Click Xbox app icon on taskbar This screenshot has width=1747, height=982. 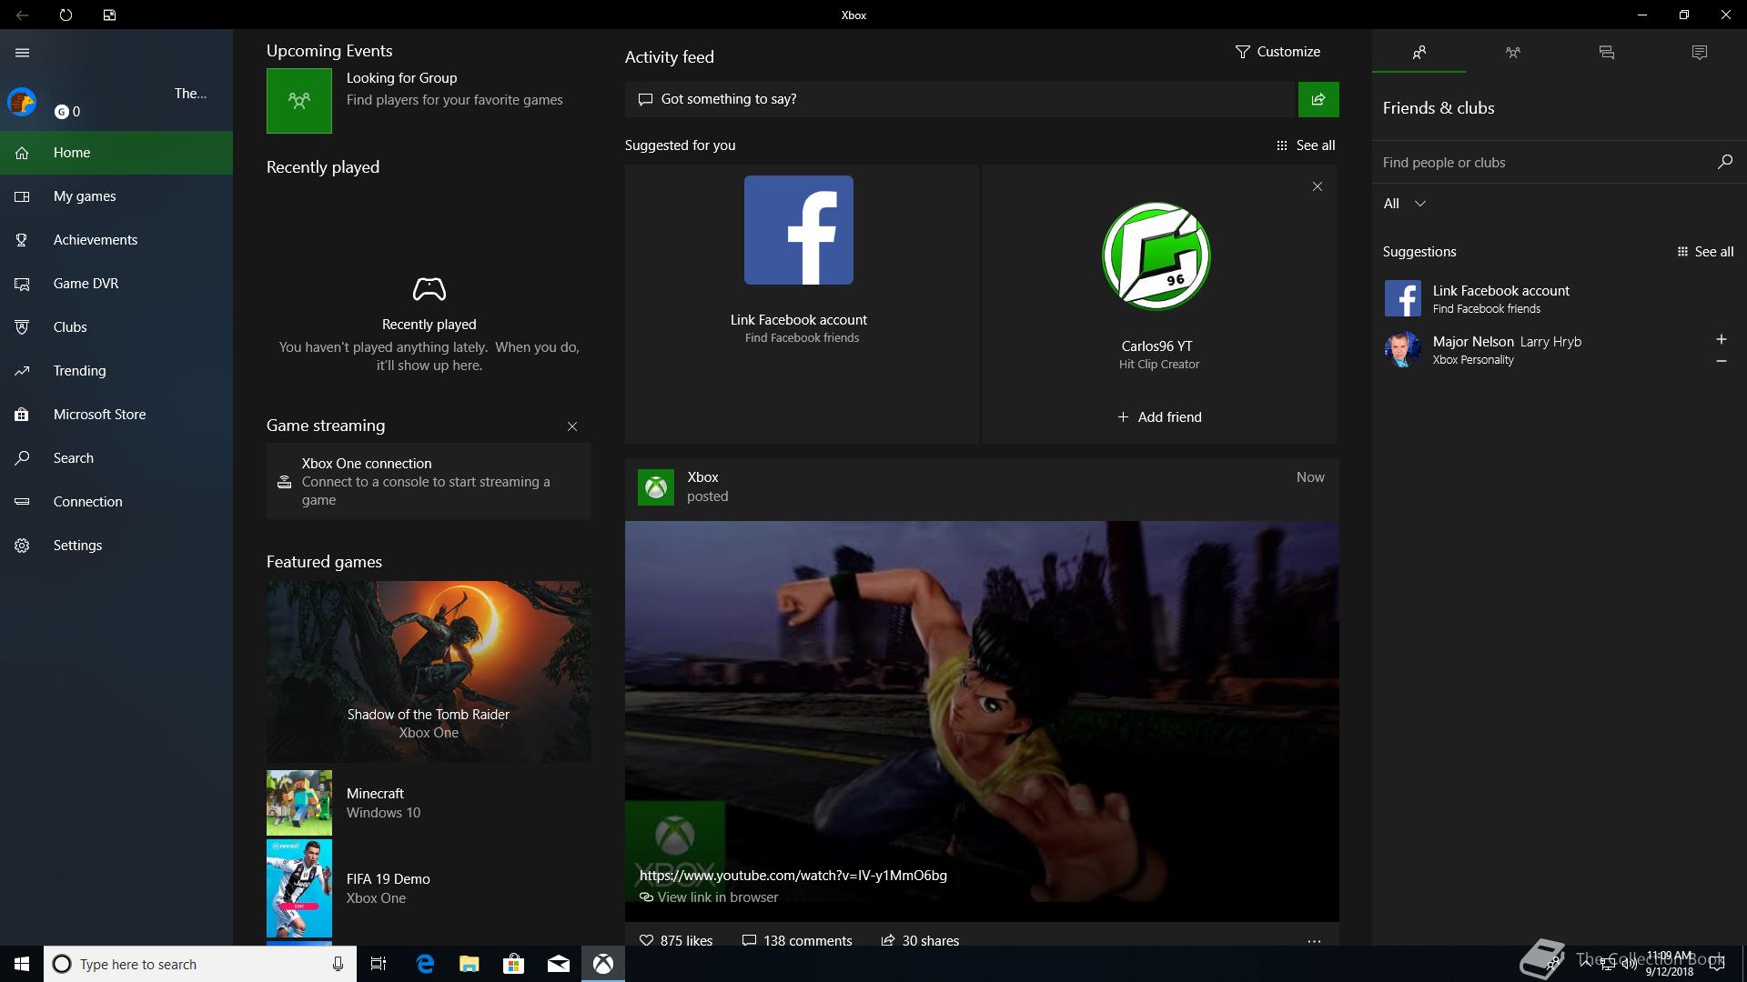602,964
